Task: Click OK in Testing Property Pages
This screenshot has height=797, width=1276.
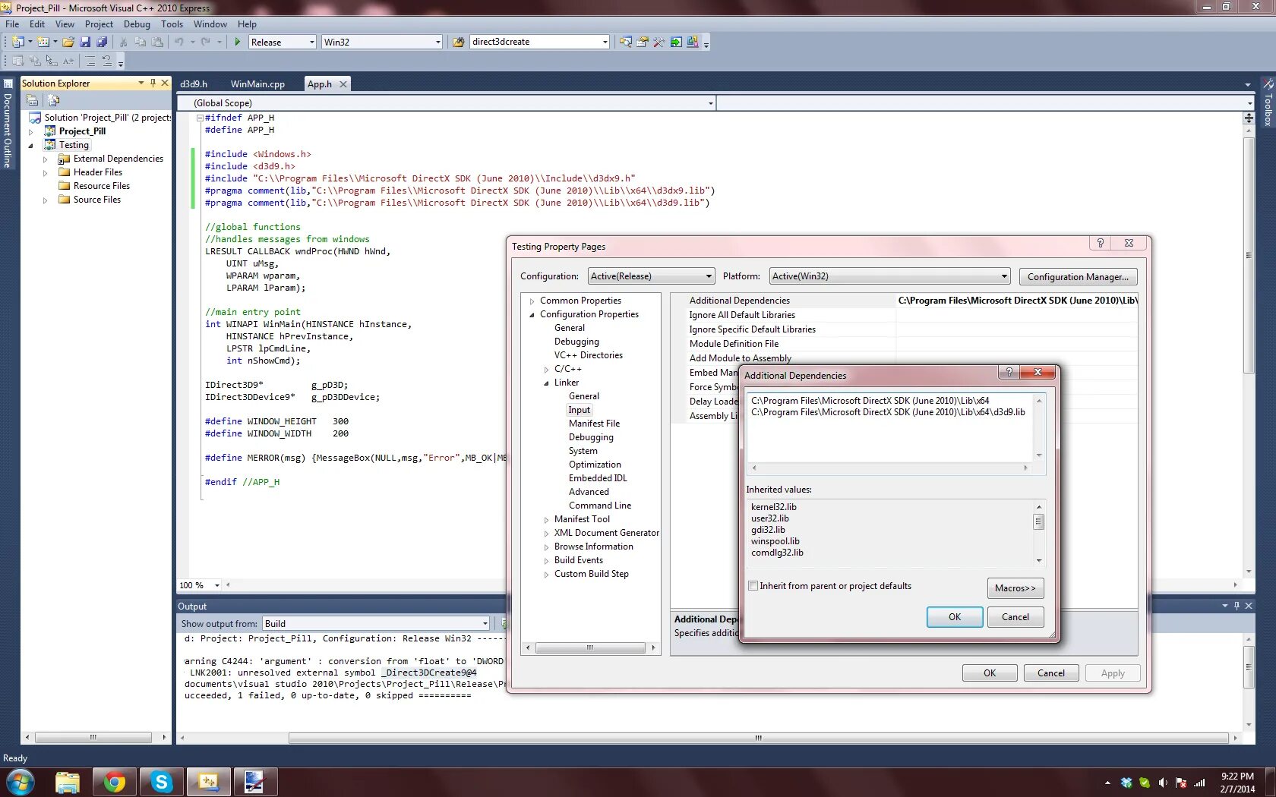Action: click(990, 673)
